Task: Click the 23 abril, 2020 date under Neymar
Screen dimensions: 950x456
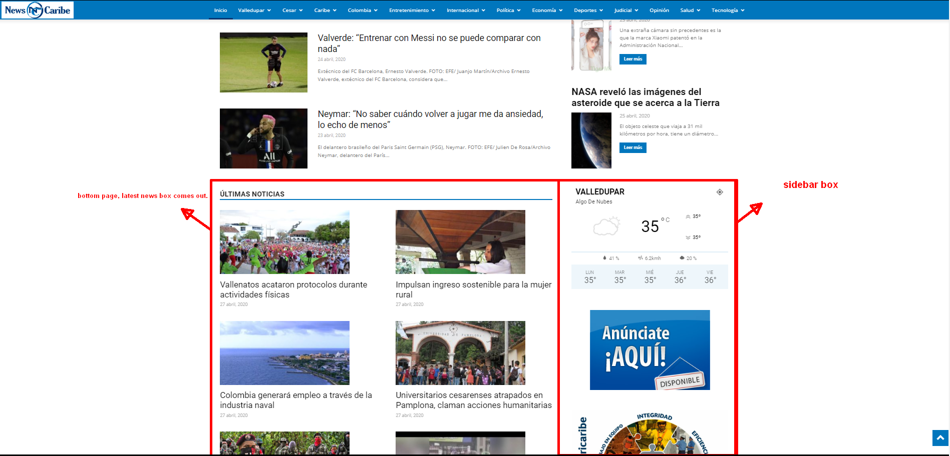Action: [x=332, y=135]
